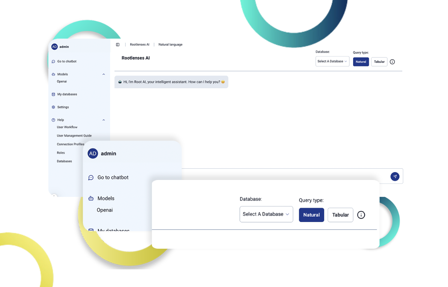Image resolution: width=448 pixels, height=287 pixels.
Task: Toggle the sidebar panel icon near breadcrumbs
Action: (118, 44)
